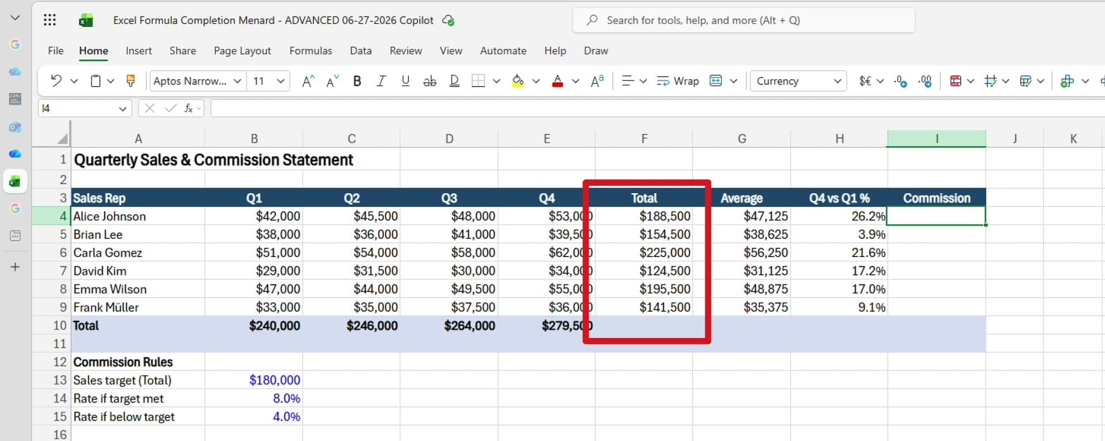Viewport: 1105px width, 441px height.
Task: Open the File menu
Action: pos(56,51)
